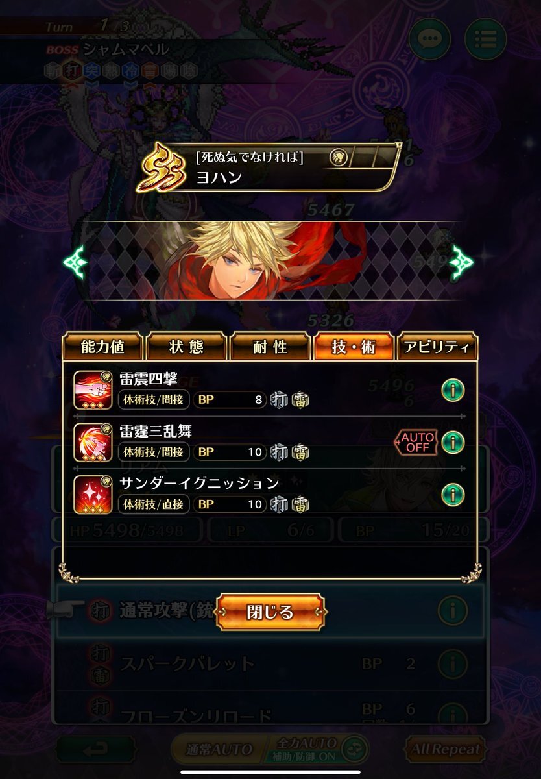Open info for サンダーイグニッション skill
The image size is (541, 779).
click(453, 495)
